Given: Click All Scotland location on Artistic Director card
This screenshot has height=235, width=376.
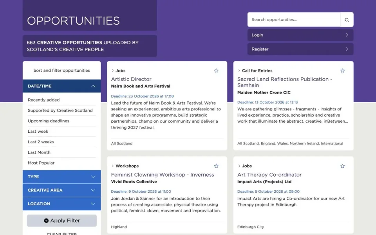Looking at the screenshot, I should point(121,143).
